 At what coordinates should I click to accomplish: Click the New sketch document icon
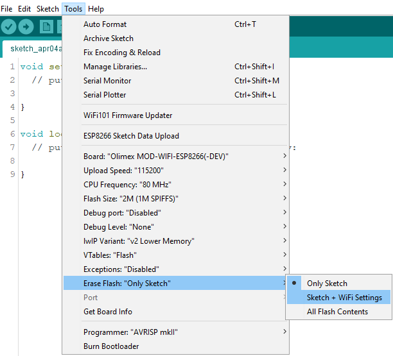[46, 26]
